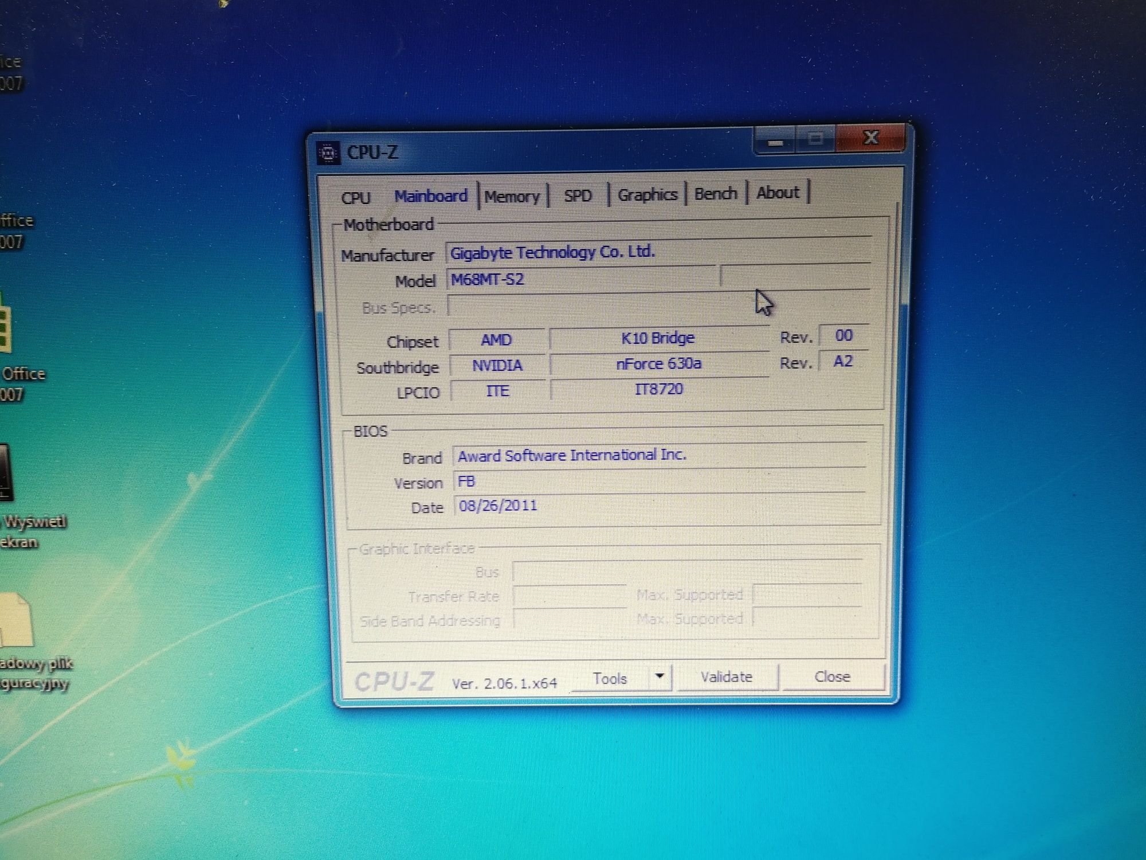Open the About tab
The image size is (1146, 860).
tap(778, 192)
